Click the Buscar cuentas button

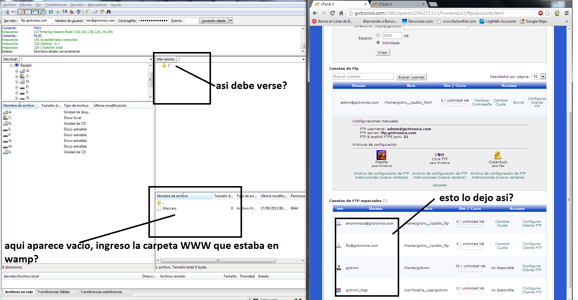[411, 77]
